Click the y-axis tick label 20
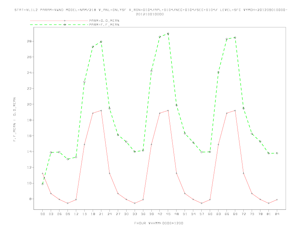The width and height of the screenshot is (302, 233). point(29,104)
